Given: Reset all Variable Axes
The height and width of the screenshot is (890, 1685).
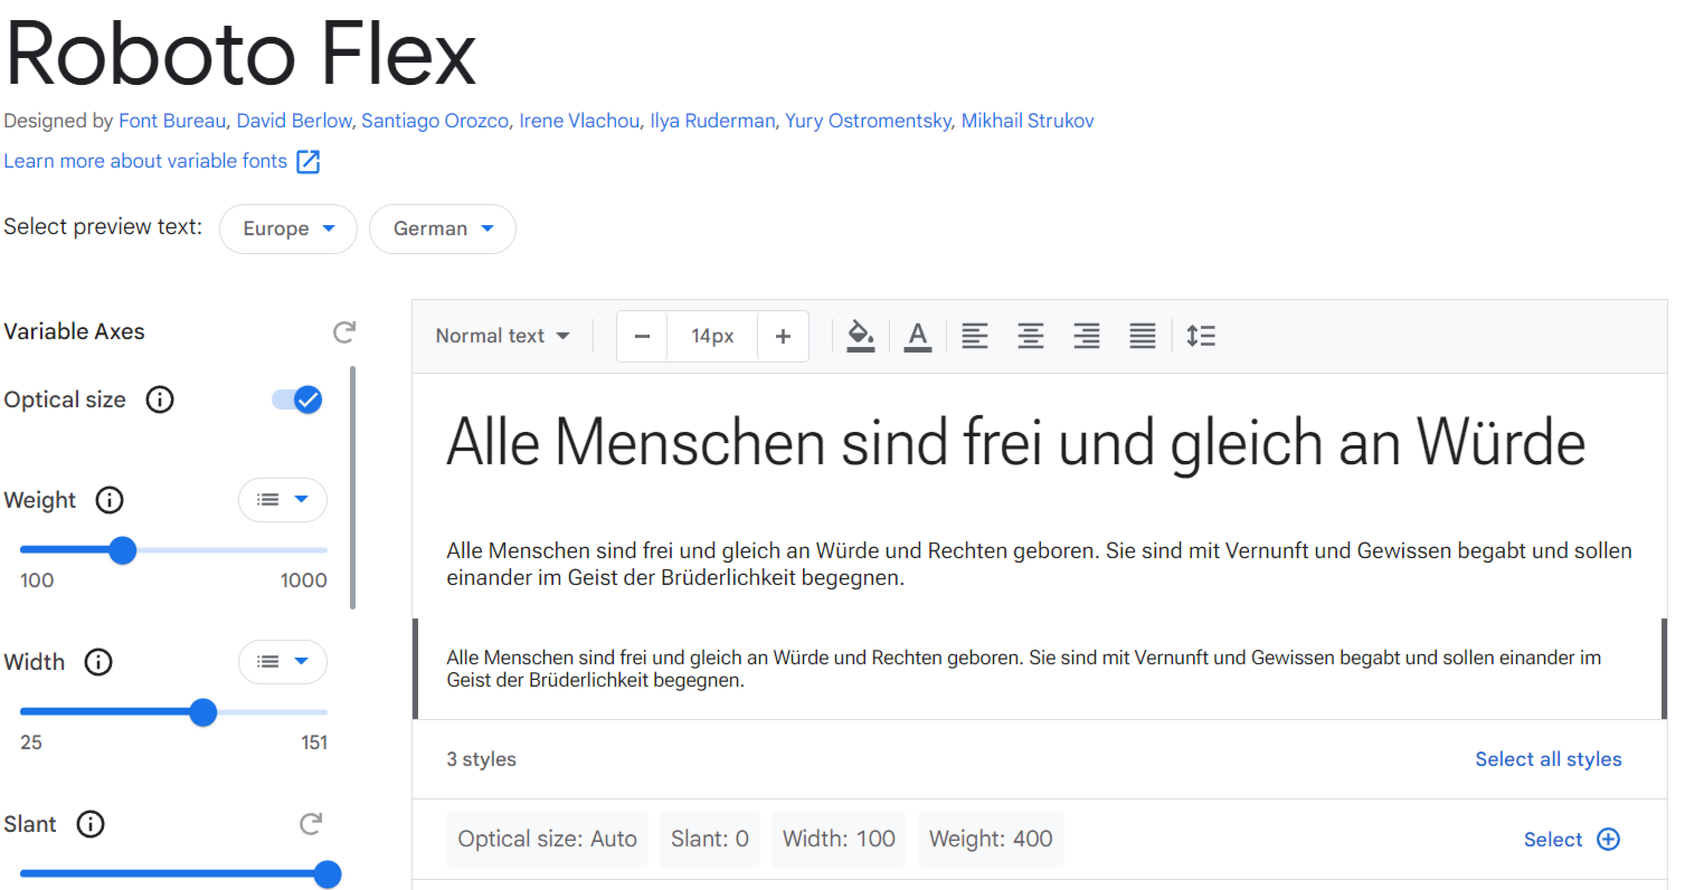Looking at the screenshot, I should tap(344, 332).
